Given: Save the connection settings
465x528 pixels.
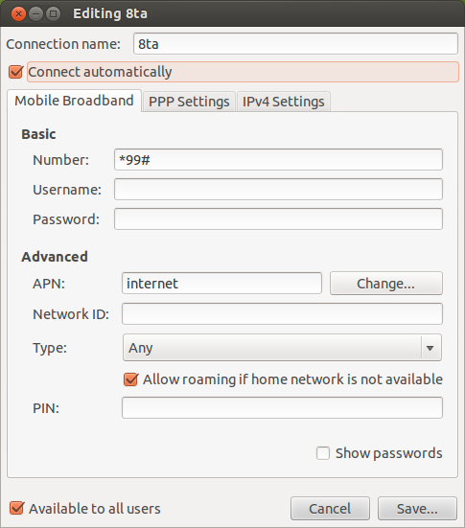Looking at the screenshot, I should pyautogui.click(x=417, y=509).
